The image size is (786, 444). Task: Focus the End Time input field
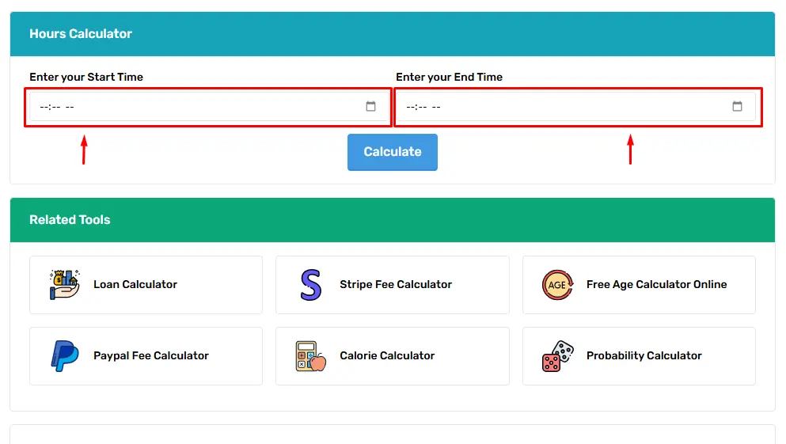(575, 106)
